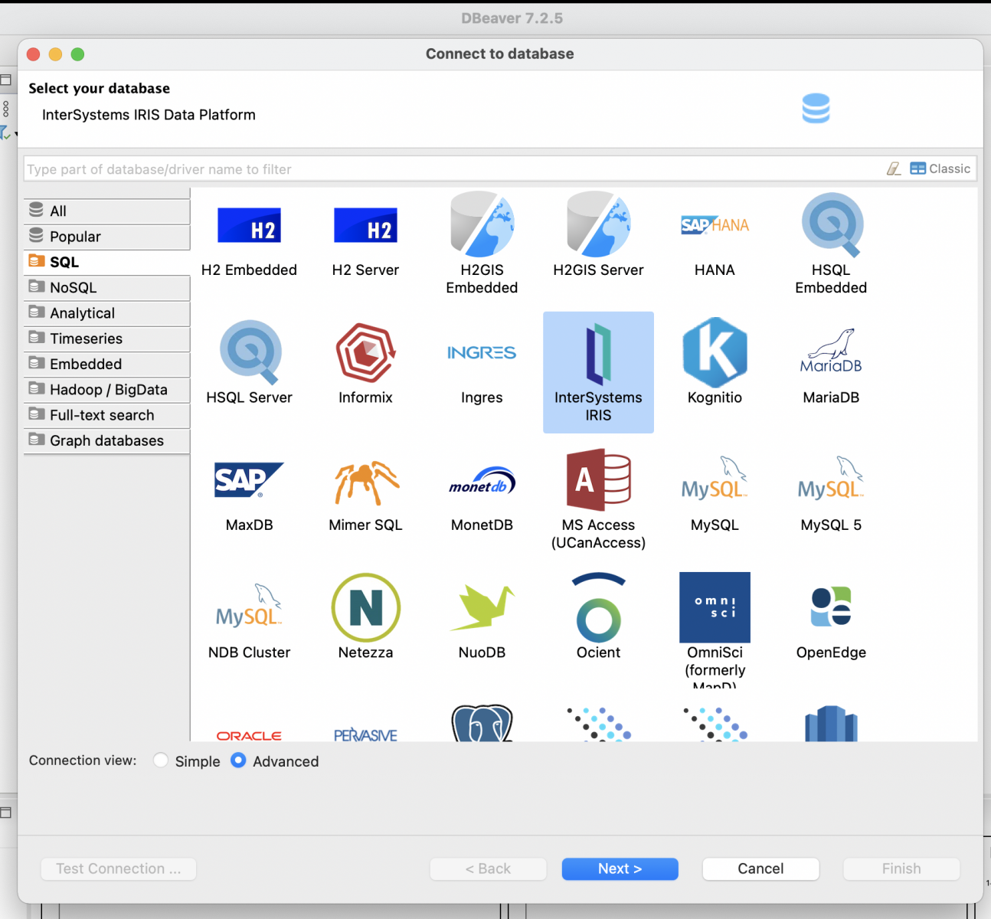The width and height of the screenshot is (991, 919).
Task: Select Simple connection view
Action: pos(161,760)
